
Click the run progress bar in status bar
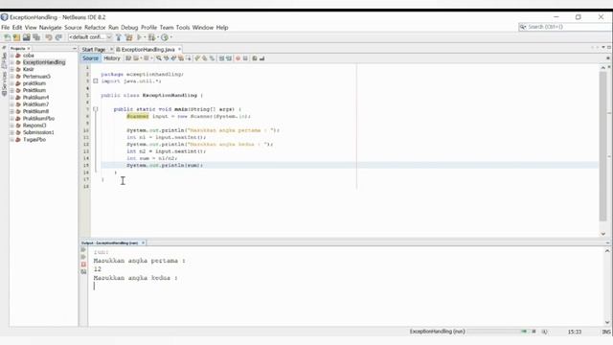point(497,332)
